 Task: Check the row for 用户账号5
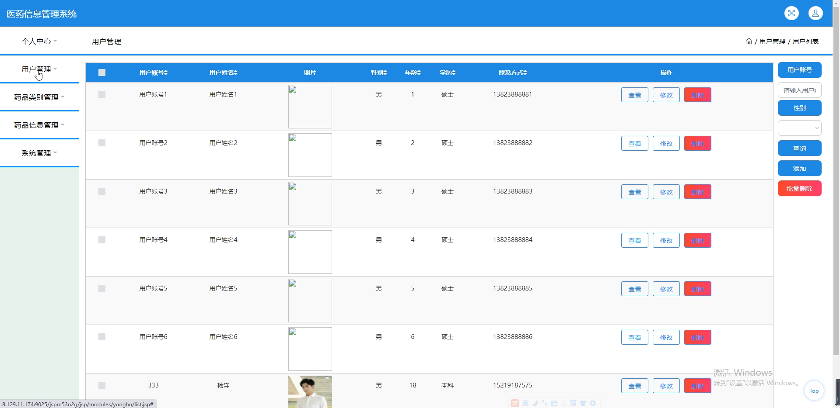tap(102, 288)
